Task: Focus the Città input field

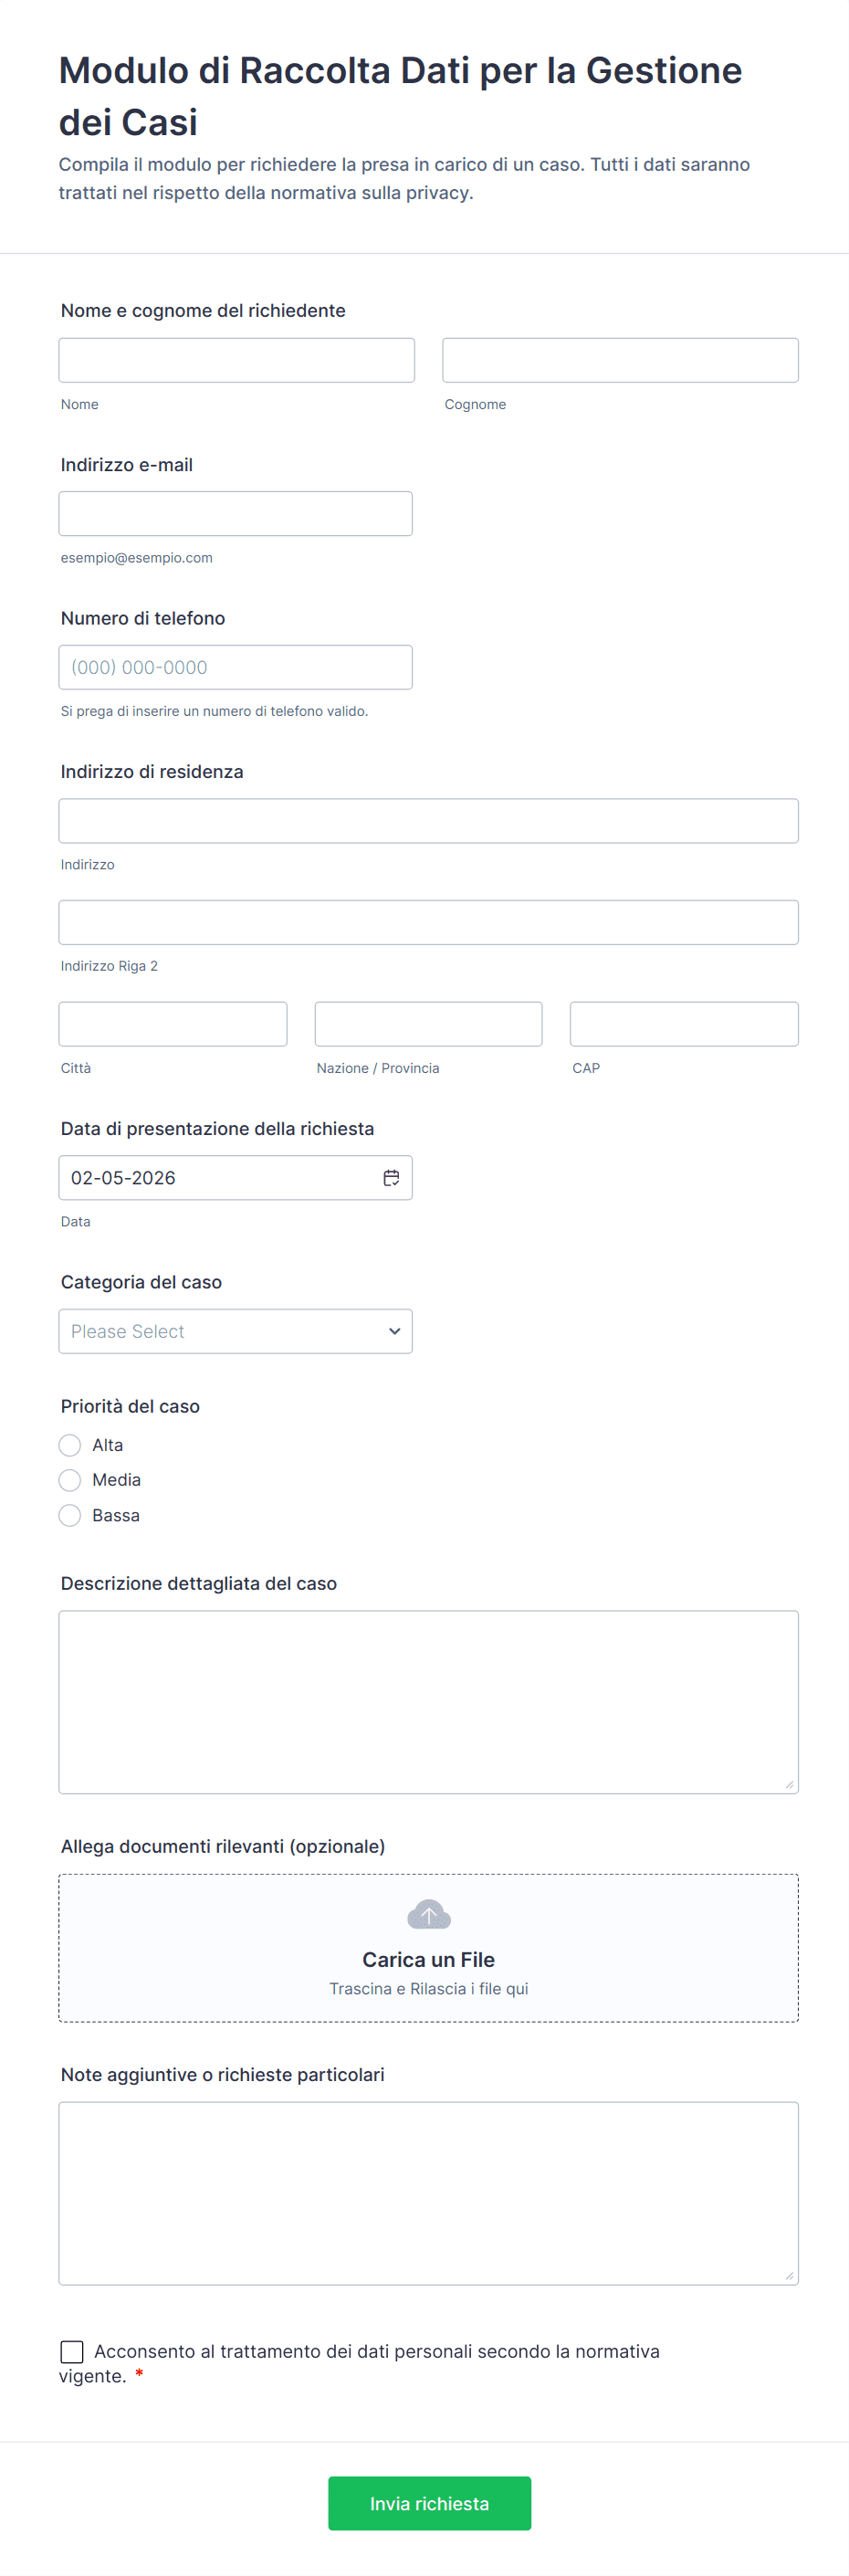Action: pos(173,1024)
